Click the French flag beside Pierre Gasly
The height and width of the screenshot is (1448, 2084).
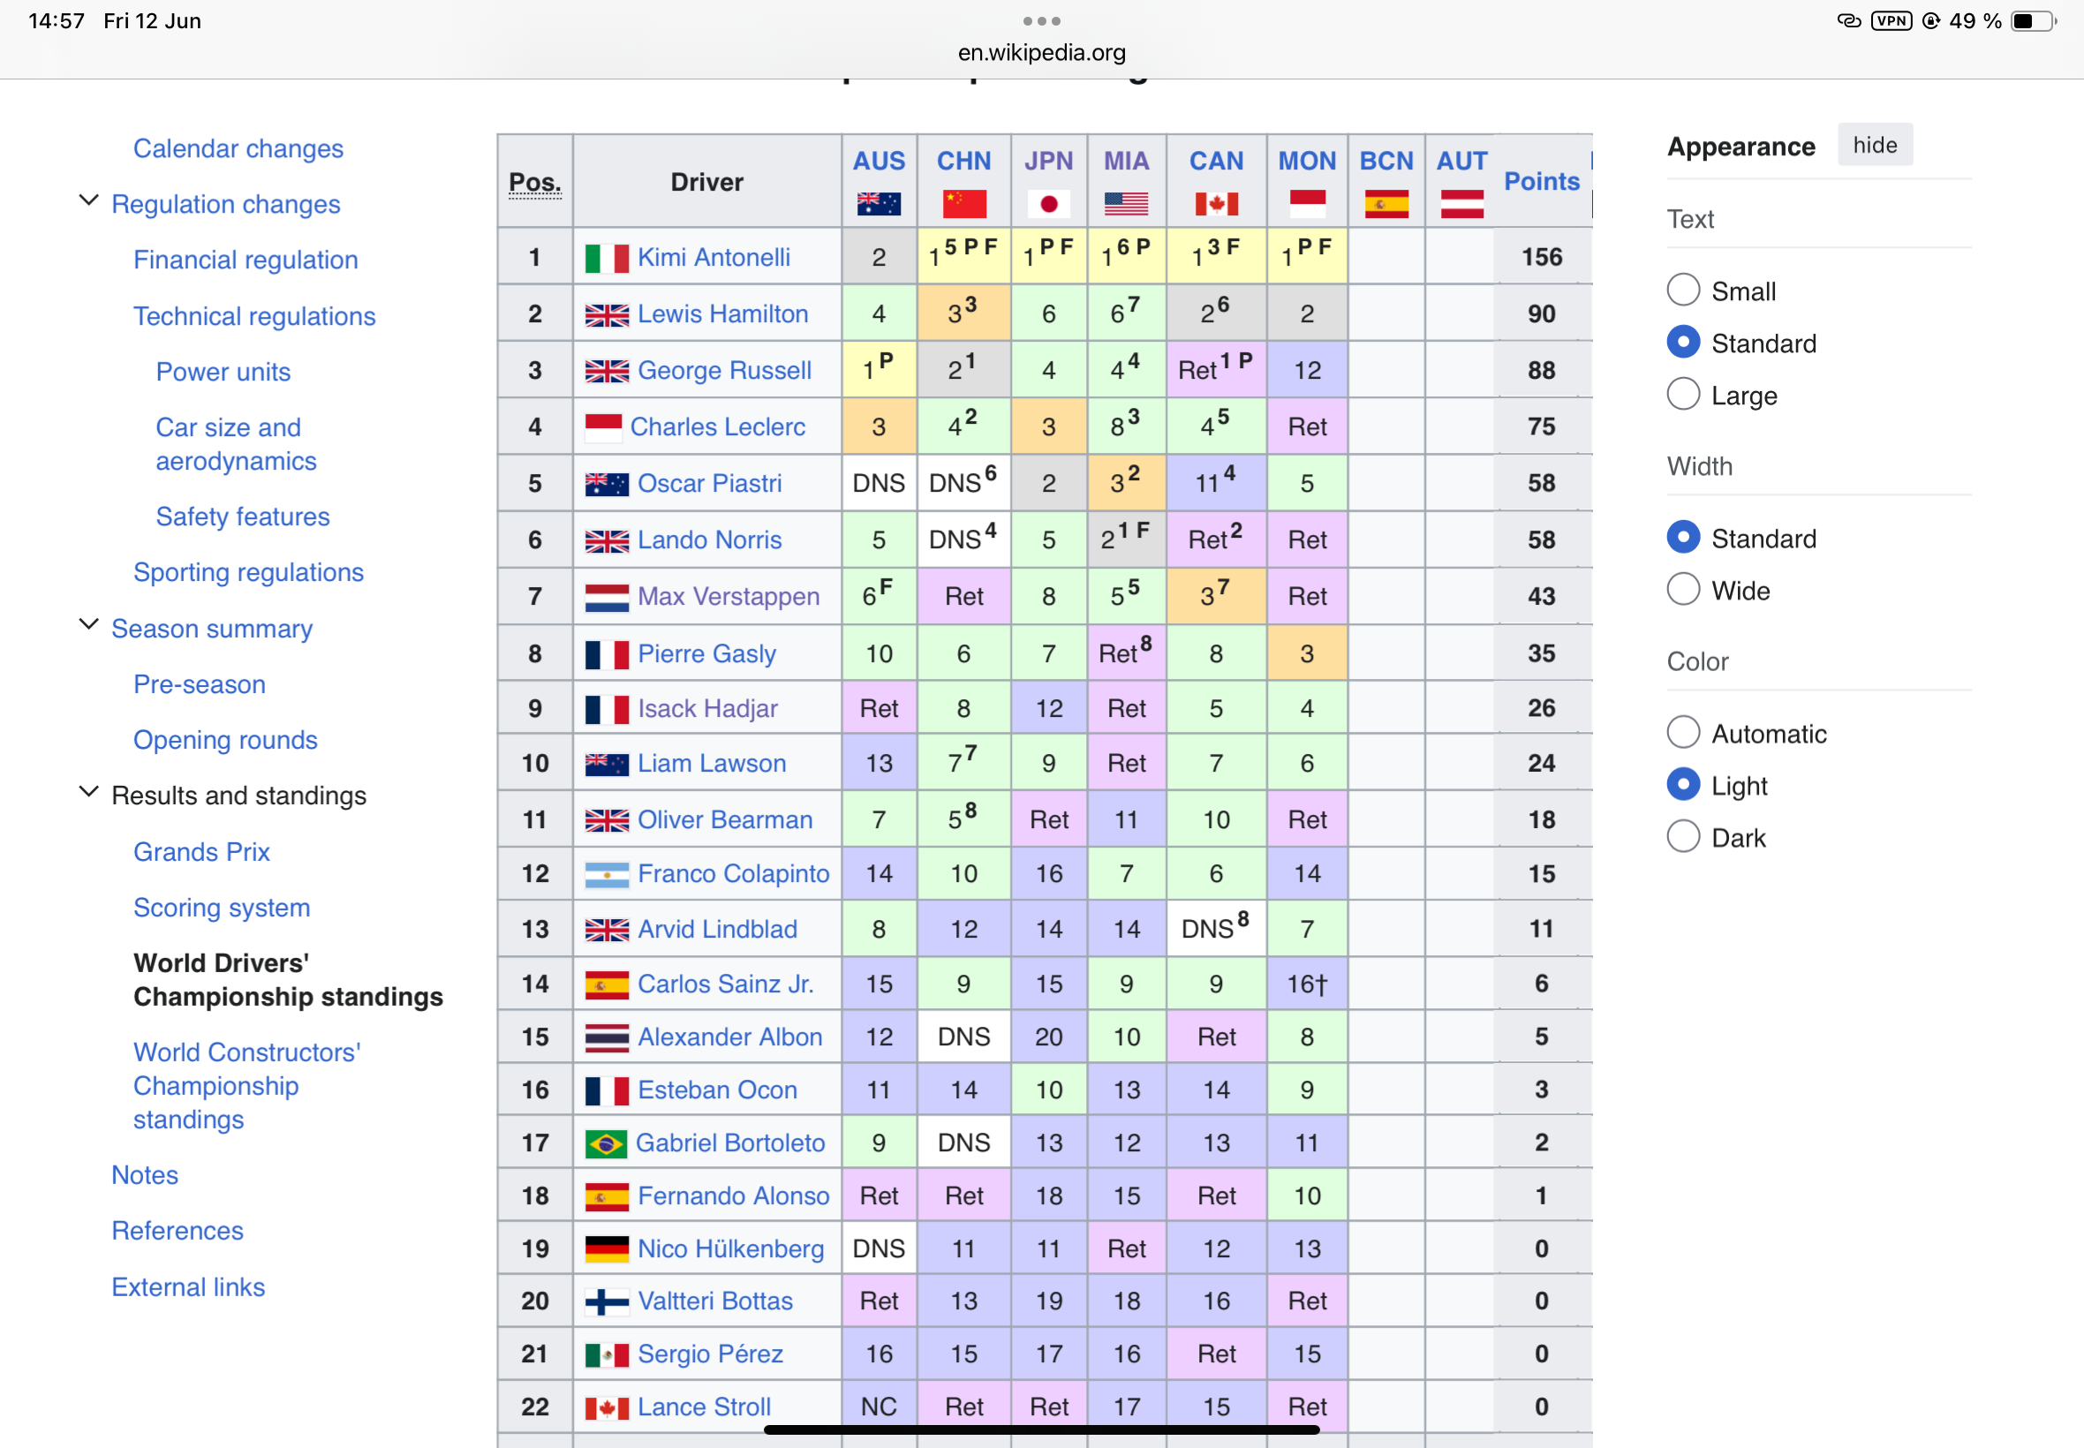point(607,654)
